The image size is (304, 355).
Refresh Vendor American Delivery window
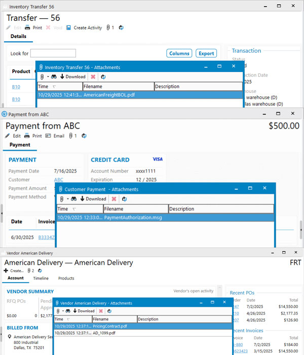(40, 270)
